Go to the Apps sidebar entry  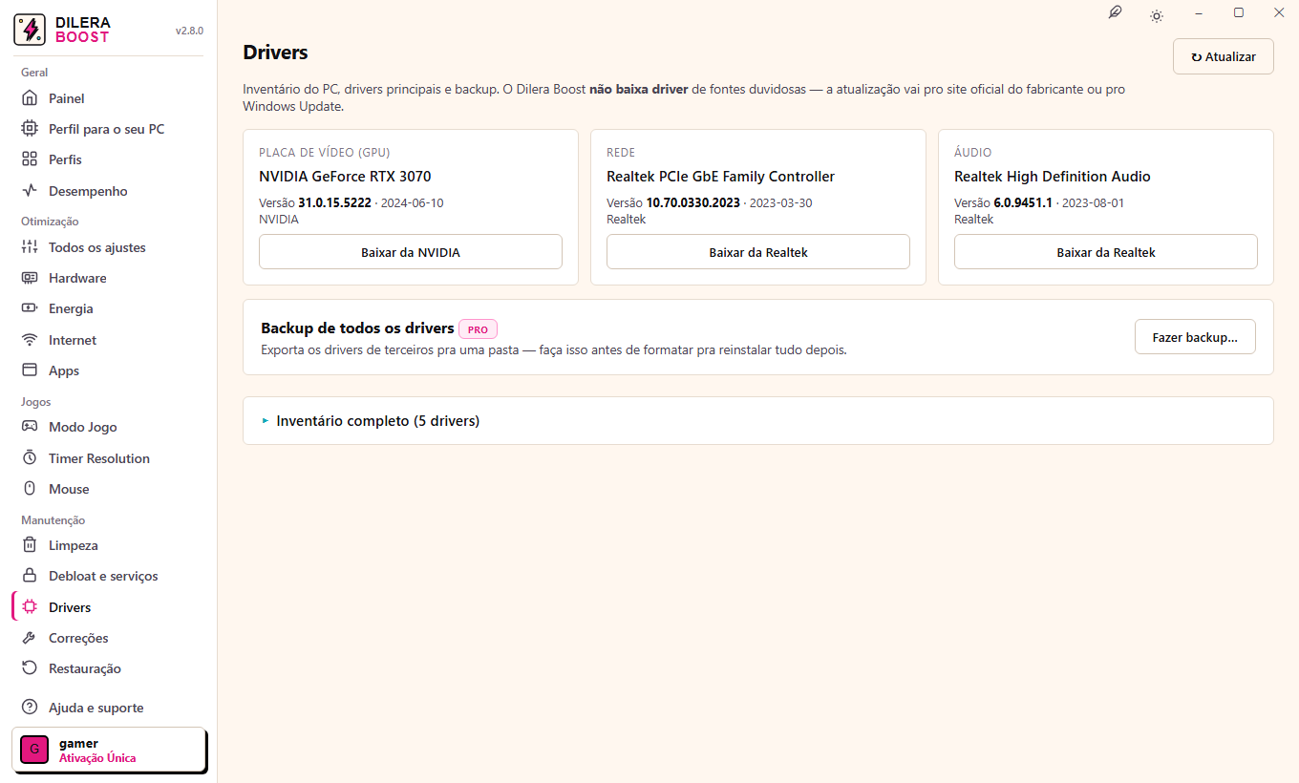point(109,370)
